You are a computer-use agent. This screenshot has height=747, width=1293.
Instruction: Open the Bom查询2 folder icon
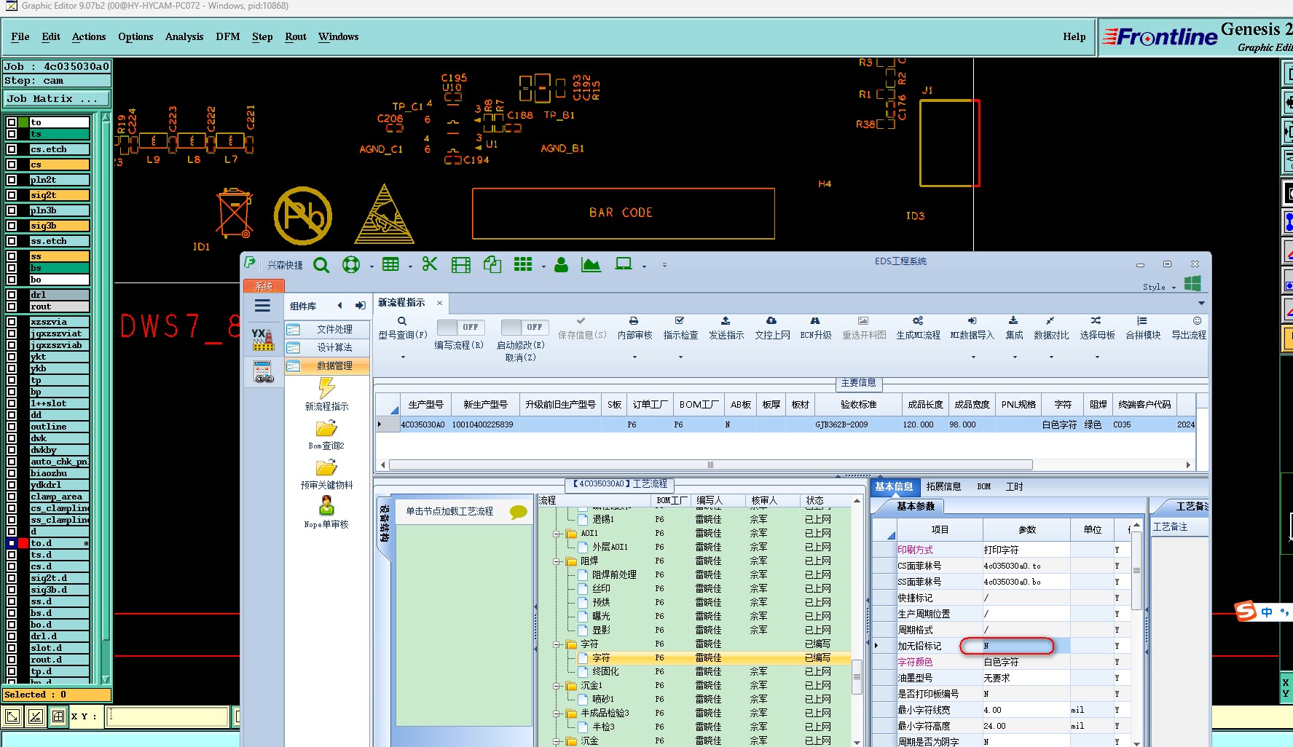point(326,428)
